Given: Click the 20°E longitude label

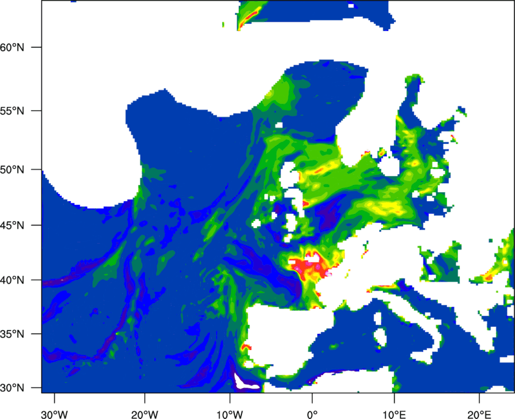Looking at the screenshot, I should pyautogui.click(x=479, y=414).
